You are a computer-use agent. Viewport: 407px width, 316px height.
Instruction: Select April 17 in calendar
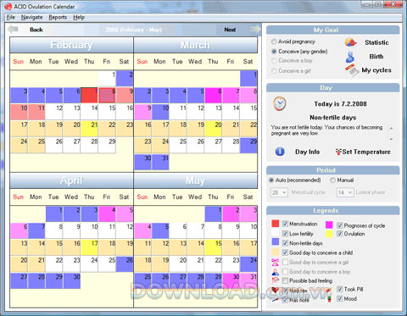[89, 247]
